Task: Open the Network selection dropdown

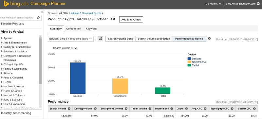Action: click(x=71, y=39)
